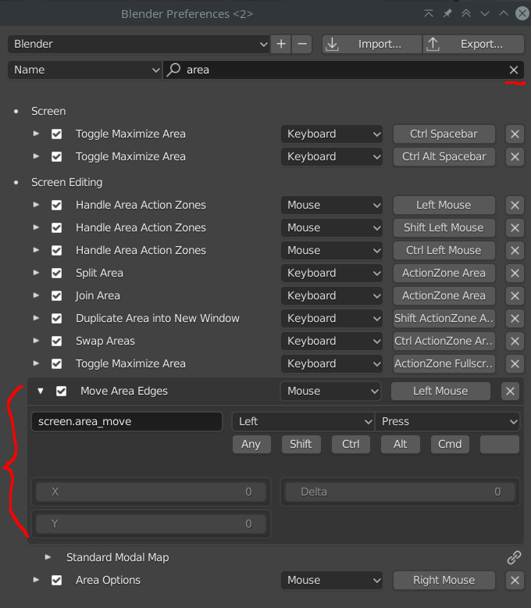Expand the Standard Modal Map section

point(48,557)
